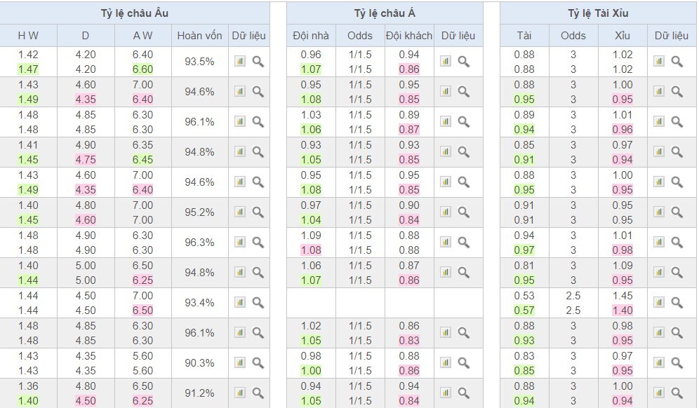Select the Tỷ lệ Tài Xỉu table header
The image size is (699, 408).
coord(598,13)
